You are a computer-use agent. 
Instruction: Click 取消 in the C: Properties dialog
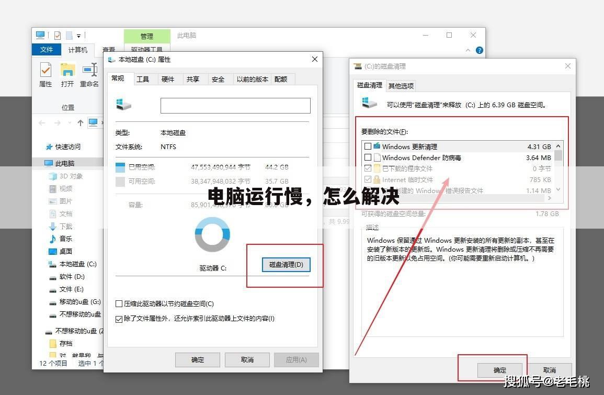[x=247, y=359]
